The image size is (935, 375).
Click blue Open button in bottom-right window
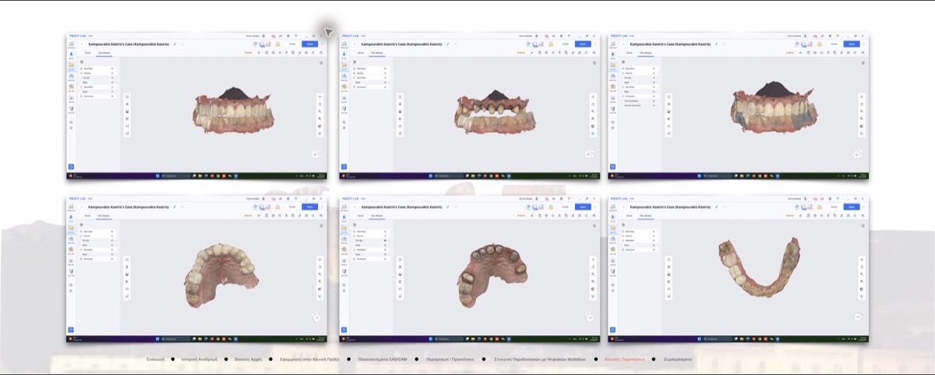pos(852,207)
